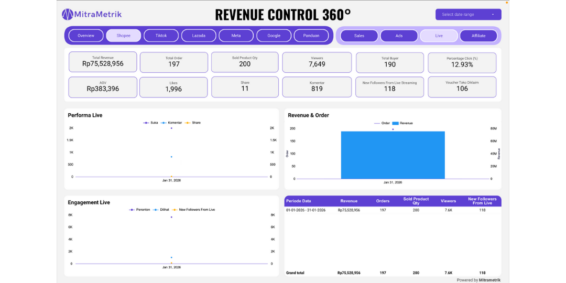The image size is (566, 283).
Task: Click the MitraMetrik logo icon
Action: [x=68, y=14]
